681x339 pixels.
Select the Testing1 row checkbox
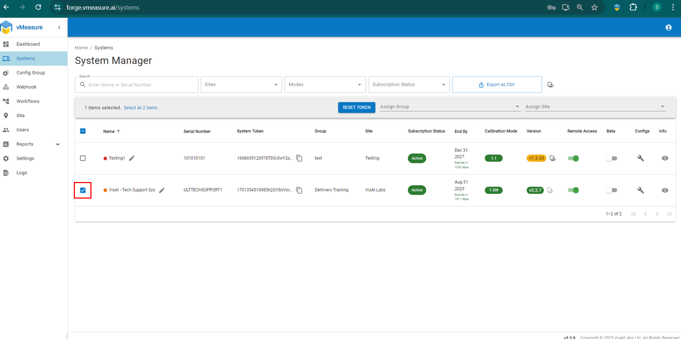pyautogui.click(x=83, y=159)
